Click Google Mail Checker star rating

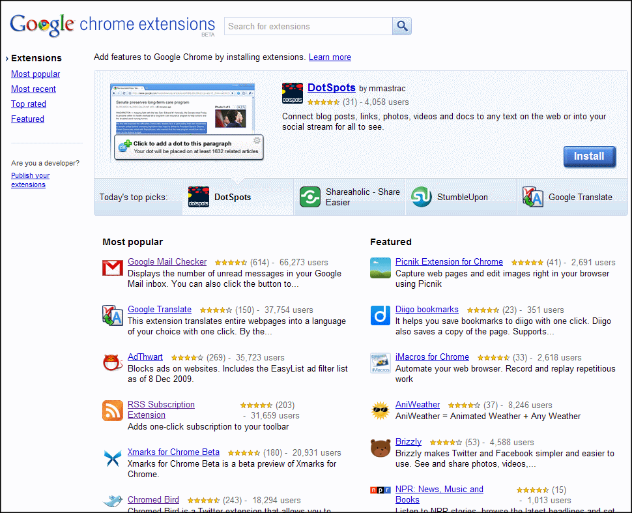(231, 263)
